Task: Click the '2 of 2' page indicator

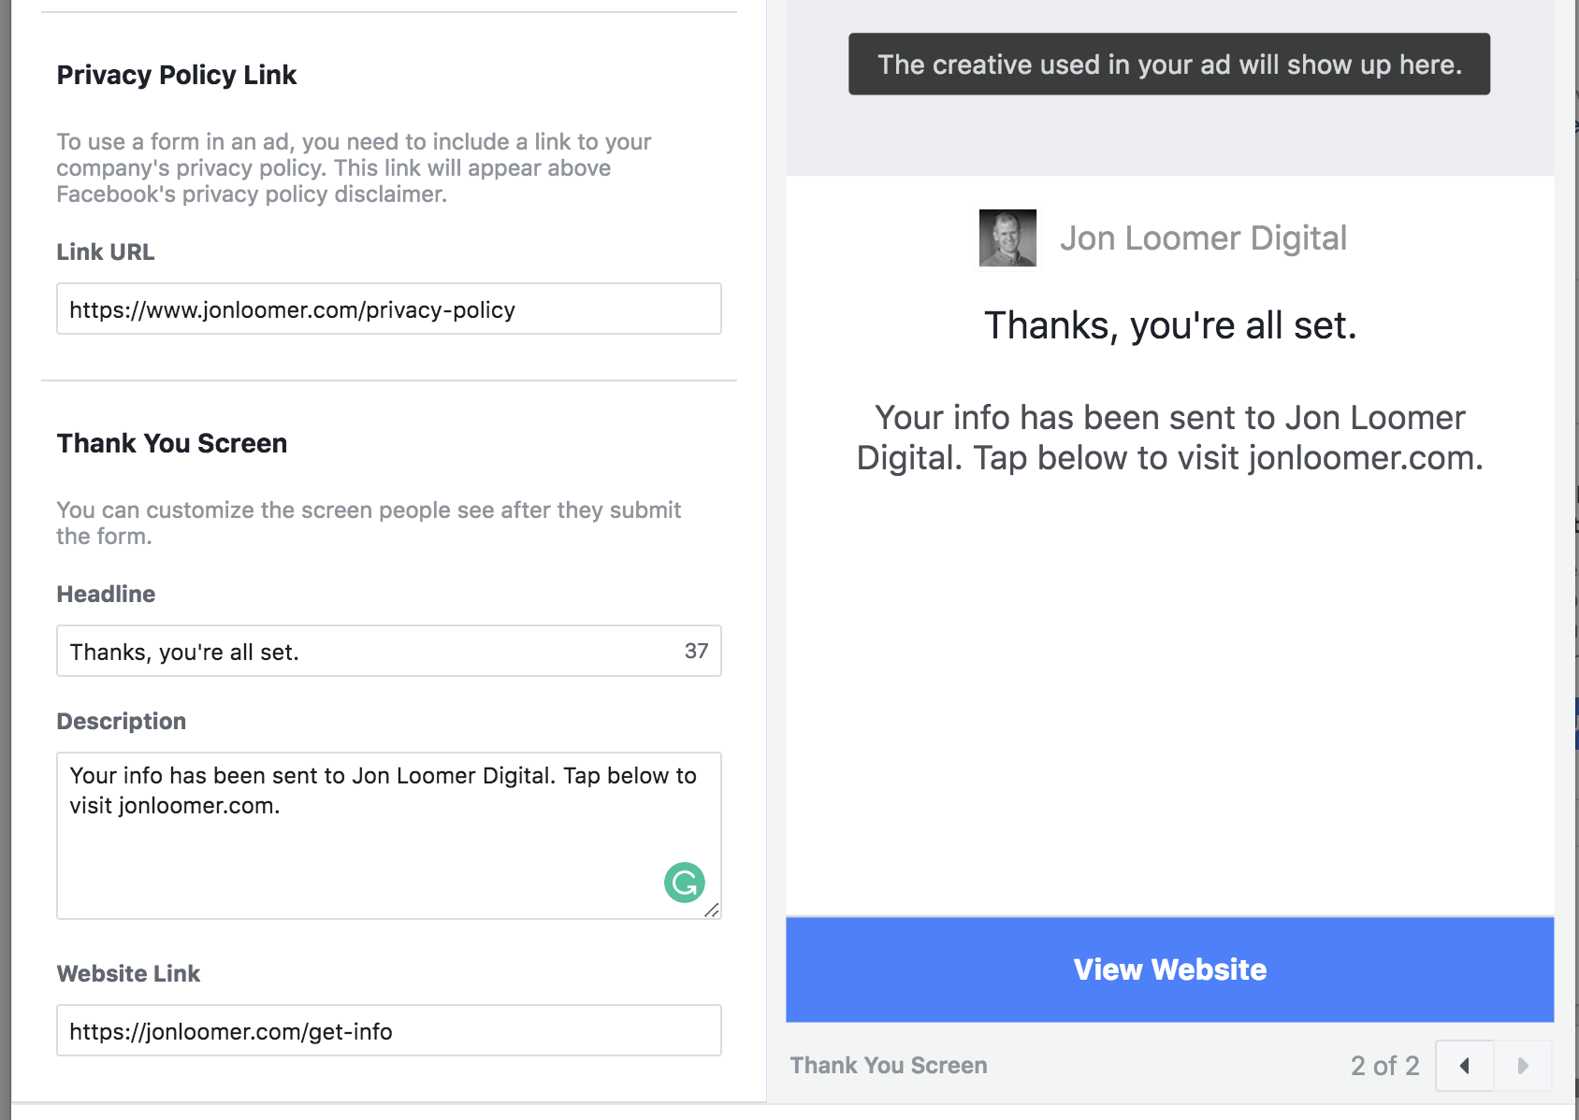Action: click(1384, 1066)
